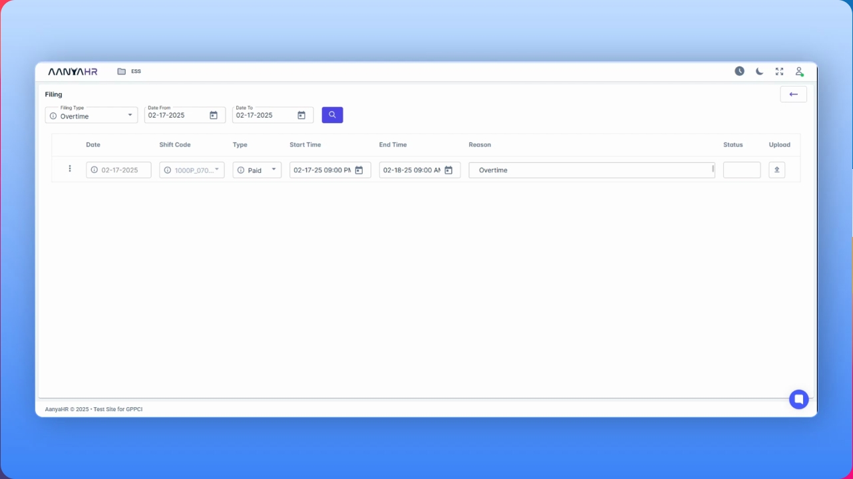This screenshot has width=853, height=479.
Task: Click the Type column header
Action: pyautogui.click(x=240, y=144)
